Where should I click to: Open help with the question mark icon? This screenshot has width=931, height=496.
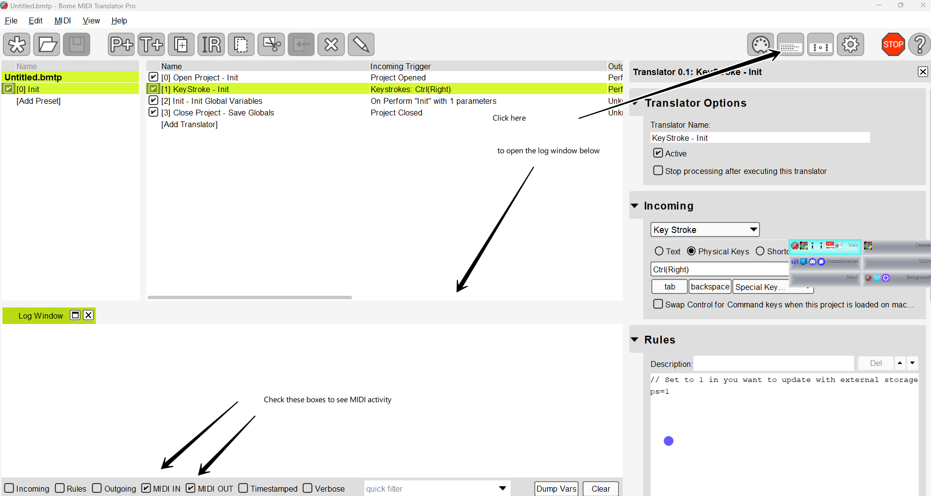click(x=919, y=44)
